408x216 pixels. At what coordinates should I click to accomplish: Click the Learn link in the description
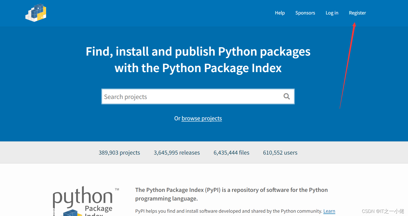point(329,211)
